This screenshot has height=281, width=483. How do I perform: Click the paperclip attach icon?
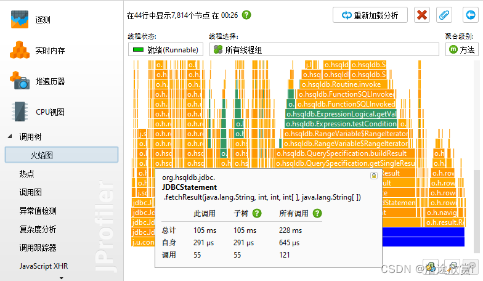[x=444, y=15]
